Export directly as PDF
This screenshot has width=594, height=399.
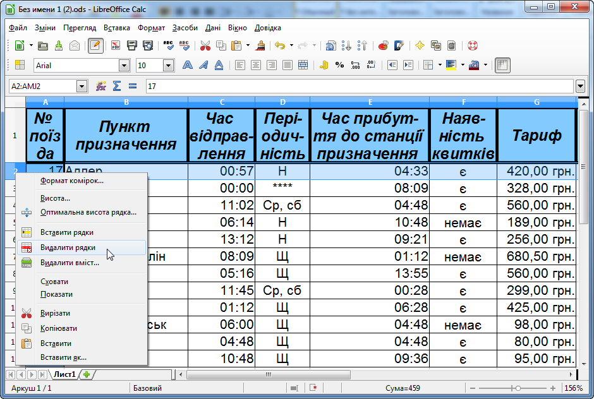click(x=116, y=46)
